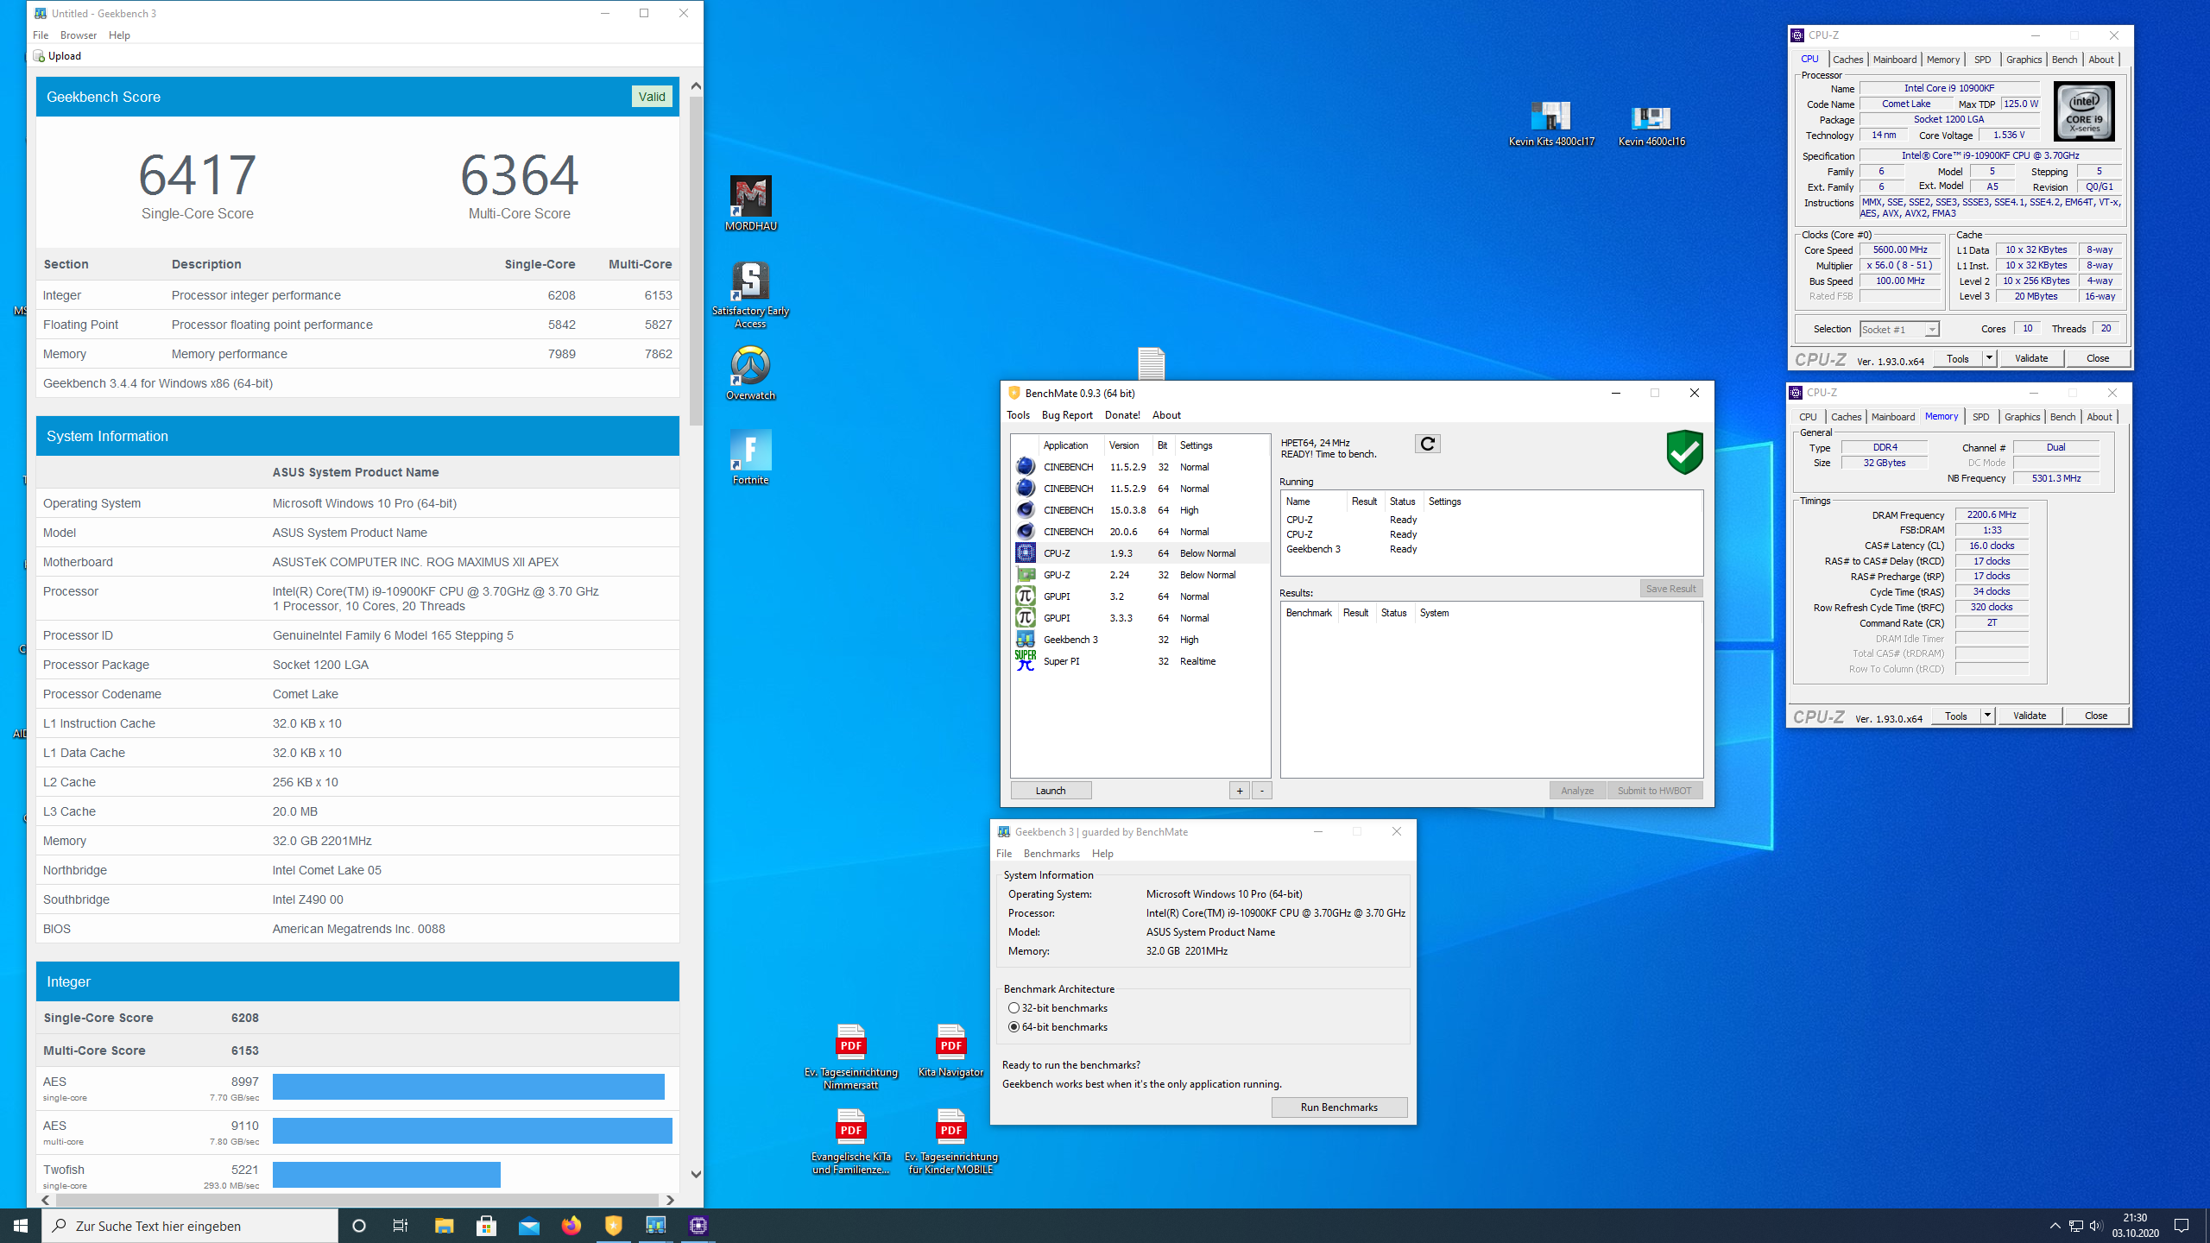
Task: Switch to Caches tab in top CPU-Z window
Action: [x=1847, y=60]
